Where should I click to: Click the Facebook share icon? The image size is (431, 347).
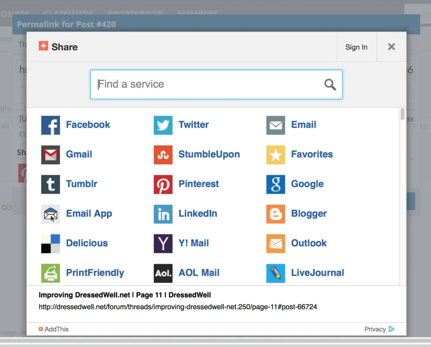(x=51, y=125)
